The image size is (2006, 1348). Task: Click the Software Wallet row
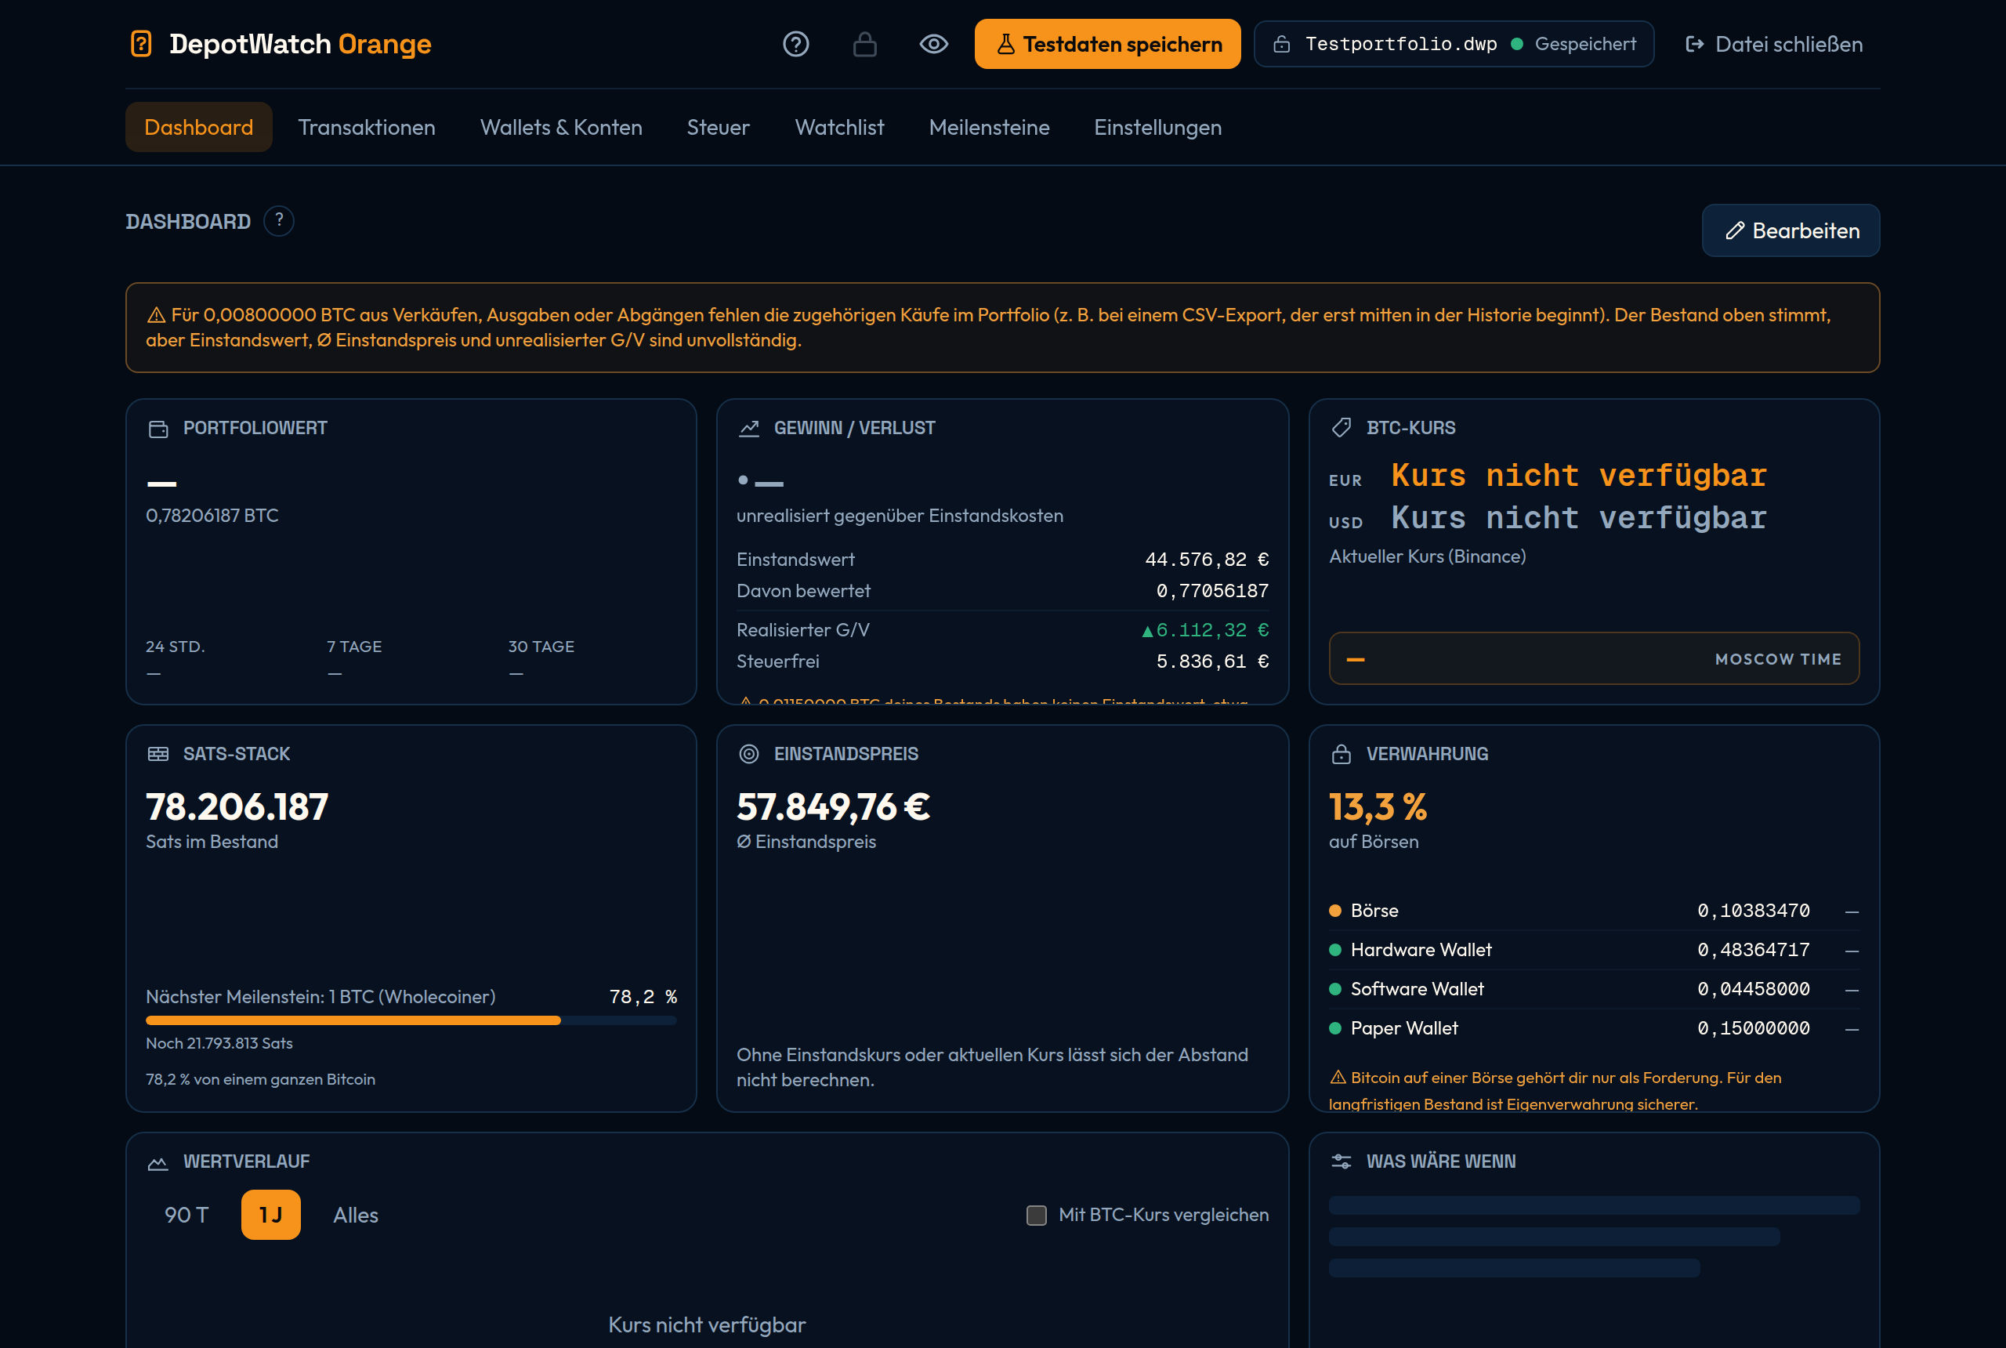pos(1594,988)
